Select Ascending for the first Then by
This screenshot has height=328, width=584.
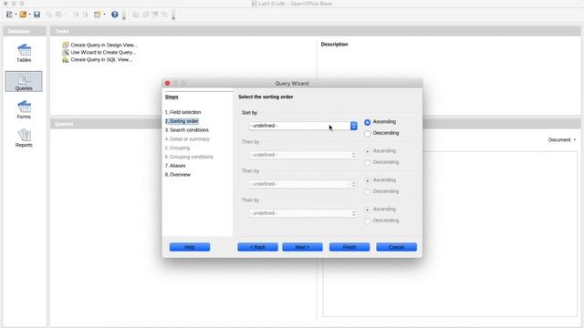tap(367, 151)
